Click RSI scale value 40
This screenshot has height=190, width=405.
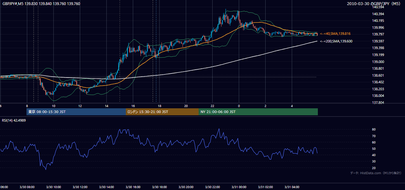click(374, 155)
